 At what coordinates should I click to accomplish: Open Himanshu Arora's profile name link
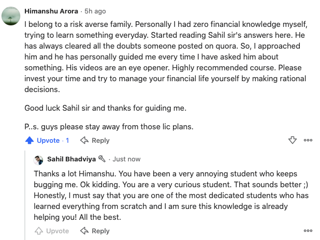point(50,10)
